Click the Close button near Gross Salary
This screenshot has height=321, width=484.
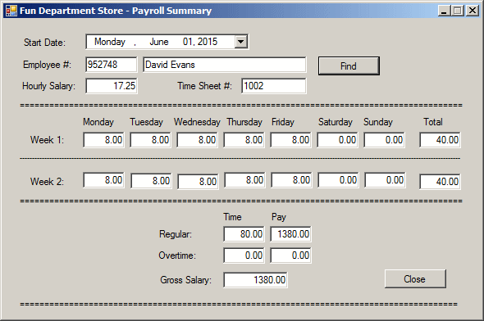(415, 278)
